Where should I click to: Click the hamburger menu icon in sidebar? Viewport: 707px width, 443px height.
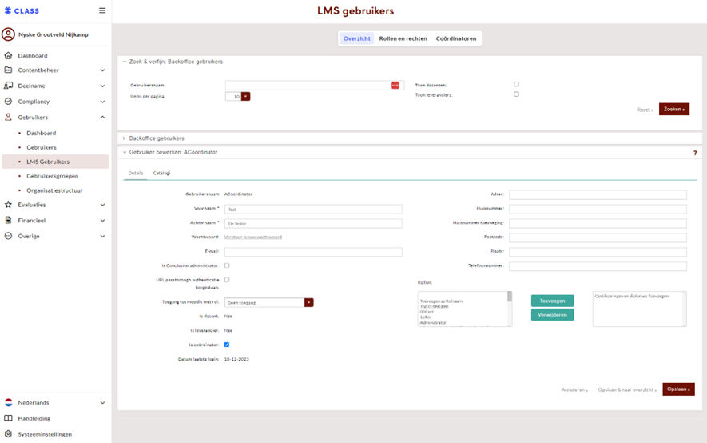tap(101, 10)
